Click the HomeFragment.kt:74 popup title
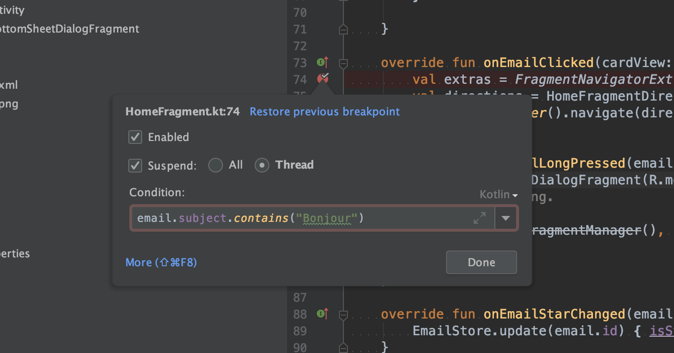 (183, 112)
